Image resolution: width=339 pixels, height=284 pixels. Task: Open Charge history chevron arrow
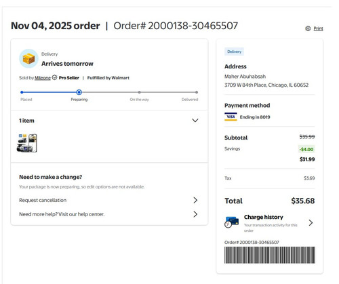tap(311, 223)
